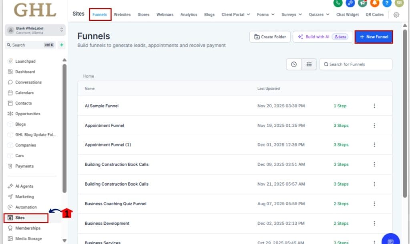Click the Help question mark icon
This screenshot has width=410, height=244.
(386, 4)
